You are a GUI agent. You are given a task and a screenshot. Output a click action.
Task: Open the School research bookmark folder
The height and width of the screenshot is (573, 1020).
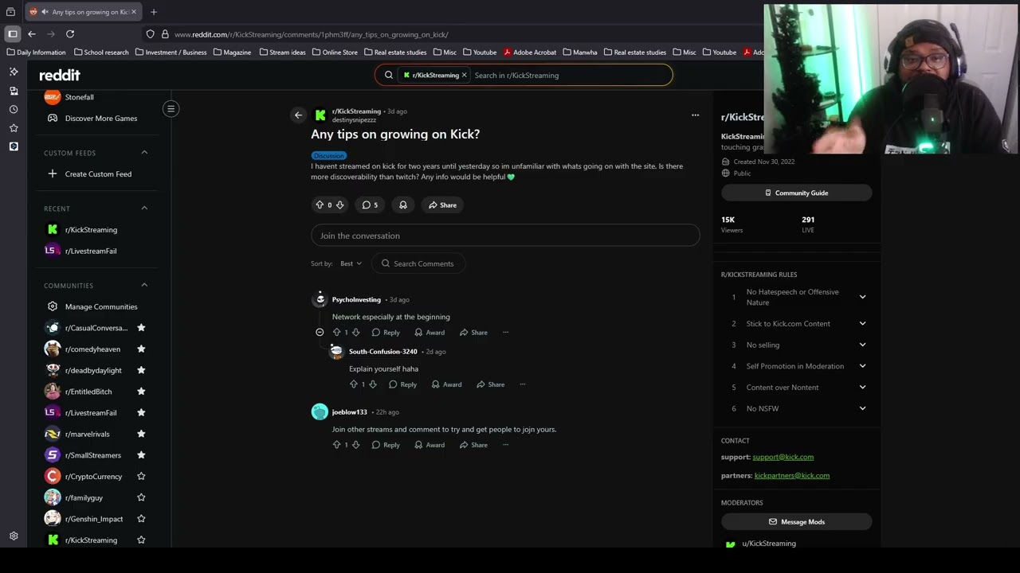(101, 53)
